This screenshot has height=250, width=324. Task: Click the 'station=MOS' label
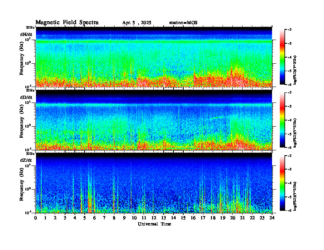[183, 23]
